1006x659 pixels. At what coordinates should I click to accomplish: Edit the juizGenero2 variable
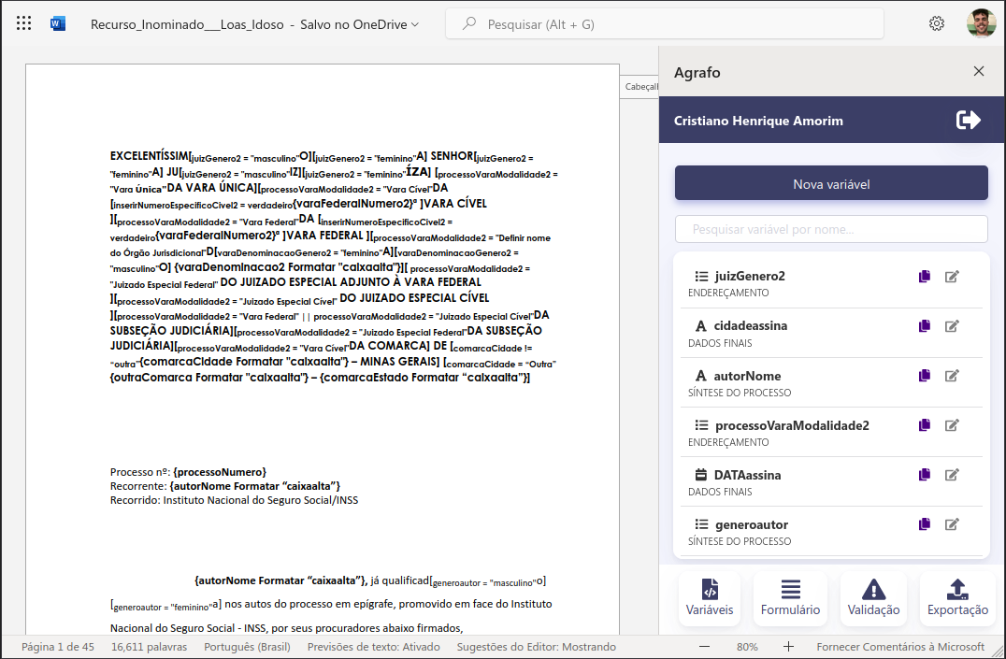[x=952, y=277]
